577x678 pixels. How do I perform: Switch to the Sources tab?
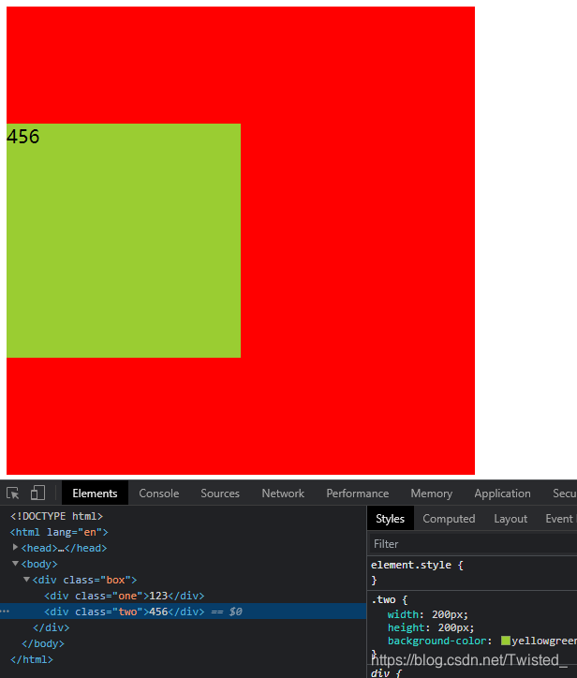point(220,494)
